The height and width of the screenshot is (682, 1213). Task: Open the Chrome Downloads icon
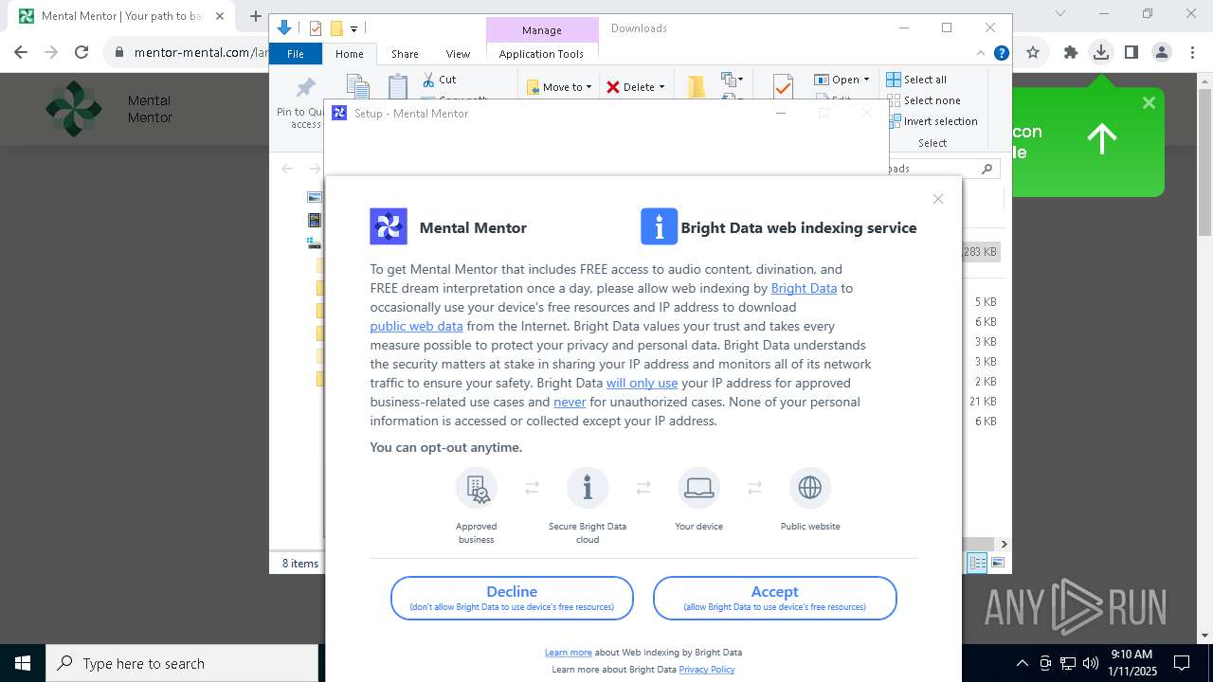tap(1100, 53)
